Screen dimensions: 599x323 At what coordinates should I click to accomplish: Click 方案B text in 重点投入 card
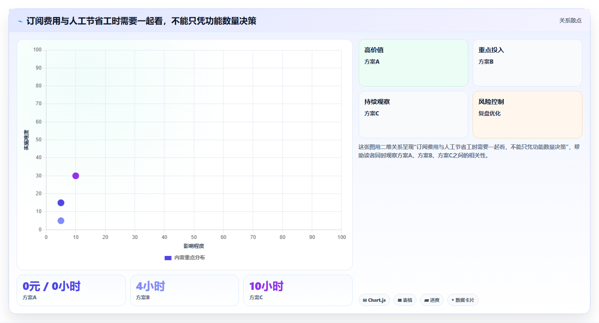click(x=486, y=62)
